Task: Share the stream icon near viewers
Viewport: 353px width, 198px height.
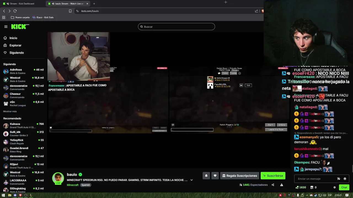Action: 273,185
